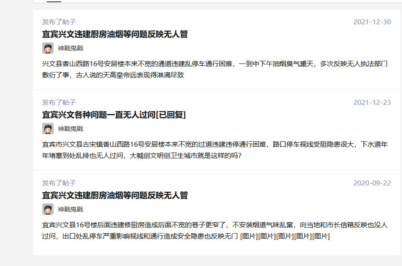Click the avatar in the 2021-12-30 post
The height and width of the screenshot is (266, 402).
click(x=48, y=48)
